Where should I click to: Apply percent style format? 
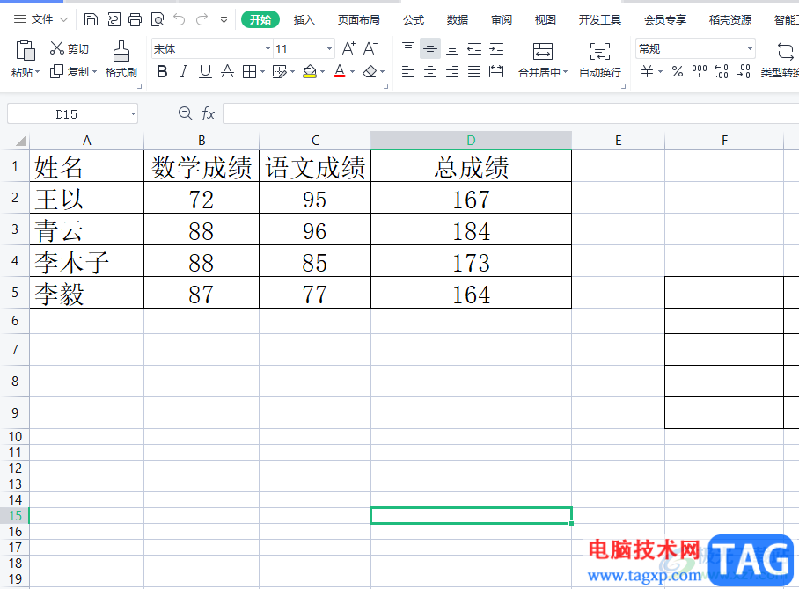[x=678, y=72]
